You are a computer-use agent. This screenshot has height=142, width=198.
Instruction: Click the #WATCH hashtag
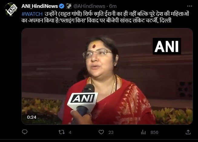coord(32,14)
